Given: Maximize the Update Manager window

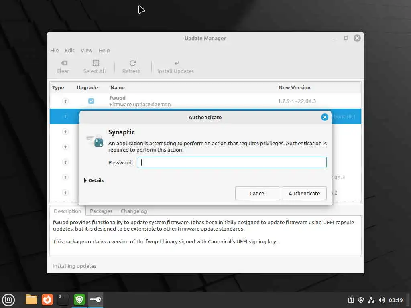Looking at the screenshot, I should coord(346,38).
